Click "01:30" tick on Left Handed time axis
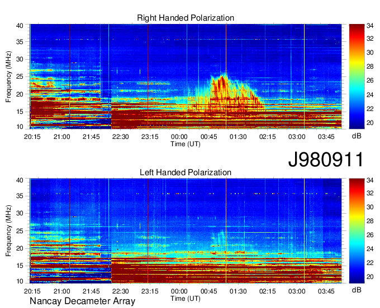The width and height of the screenshot is (380, 308). [x=238, y=291]
